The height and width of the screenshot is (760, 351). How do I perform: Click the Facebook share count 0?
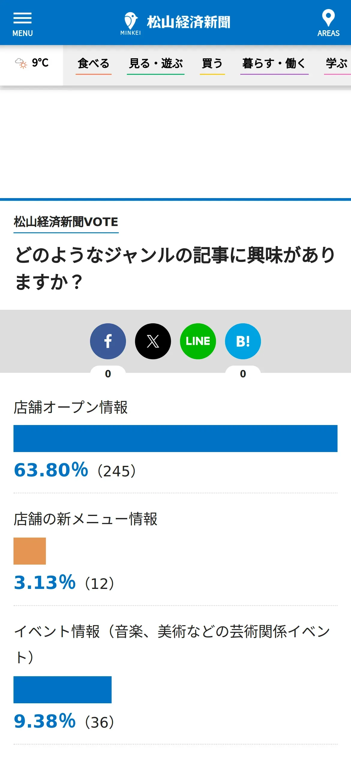tap(108, 374)
